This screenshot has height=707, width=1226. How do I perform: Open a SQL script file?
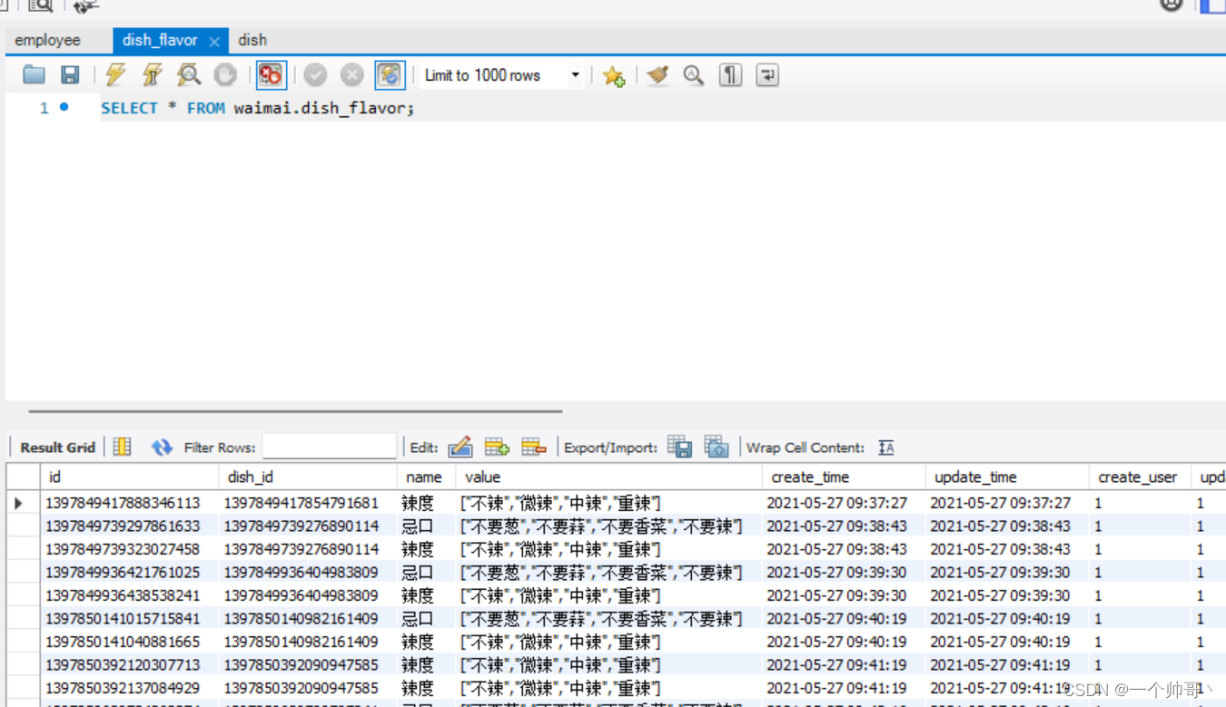tap(35, 75)
